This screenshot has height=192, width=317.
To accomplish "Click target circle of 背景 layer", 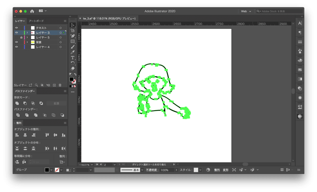I will (x=61, y=42).
